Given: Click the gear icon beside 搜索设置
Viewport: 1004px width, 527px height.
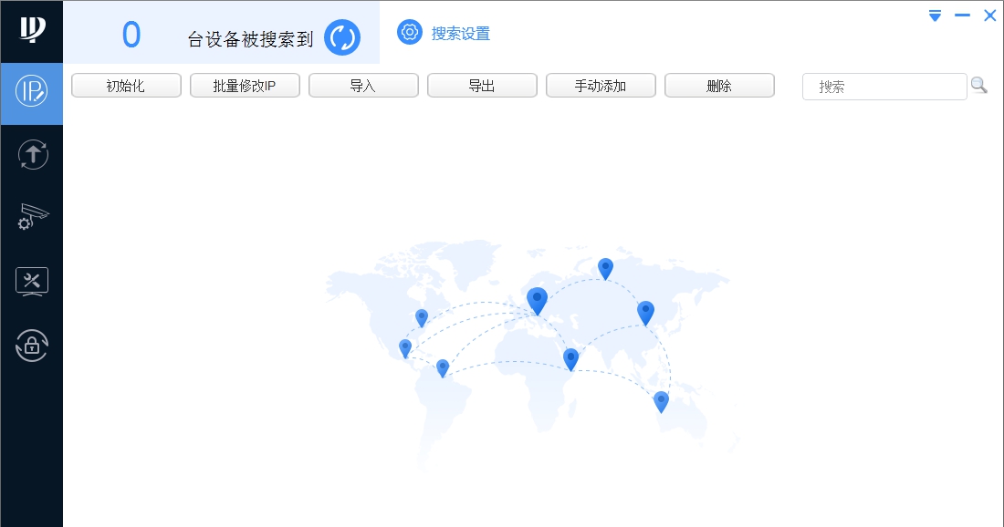Looking at the screenshot, I should tap(409, 33).
